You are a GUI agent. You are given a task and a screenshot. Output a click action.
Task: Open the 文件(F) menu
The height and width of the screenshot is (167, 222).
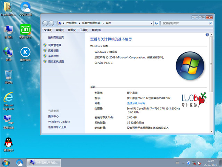click(x=48, y=30)
